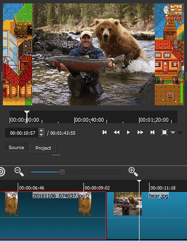
Task: Click the autumn tree thumbnail at clip end
Action: point(85,203)
